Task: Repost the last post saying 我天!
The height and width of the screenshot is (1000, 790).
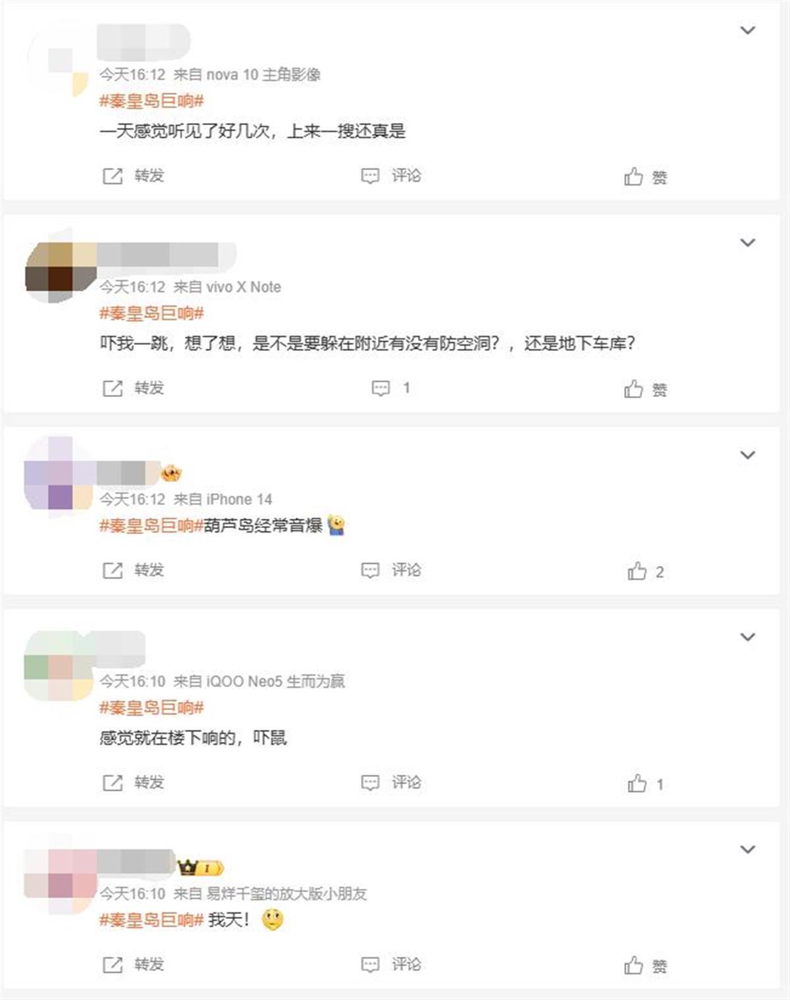Action: 134,964
